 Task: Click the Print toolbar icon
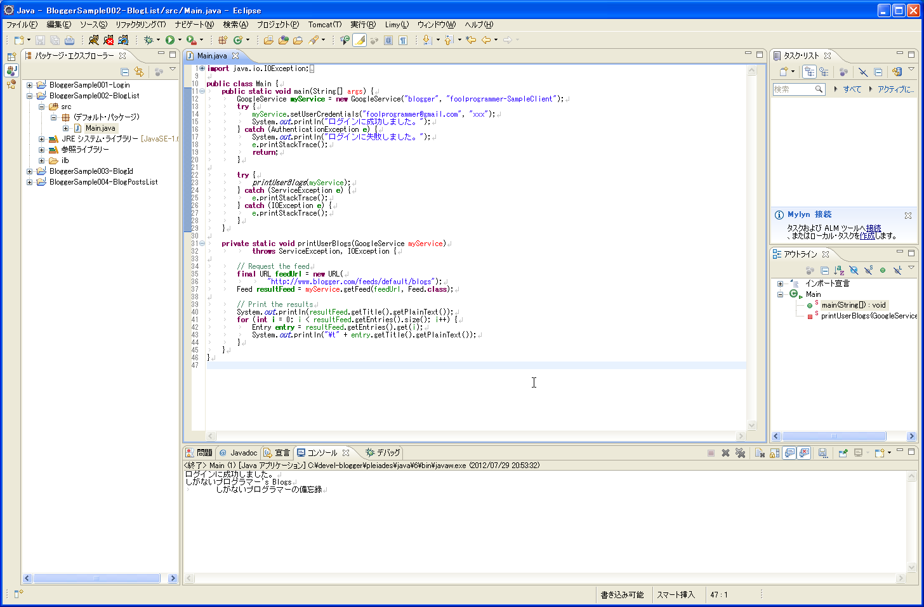point(69,40)
